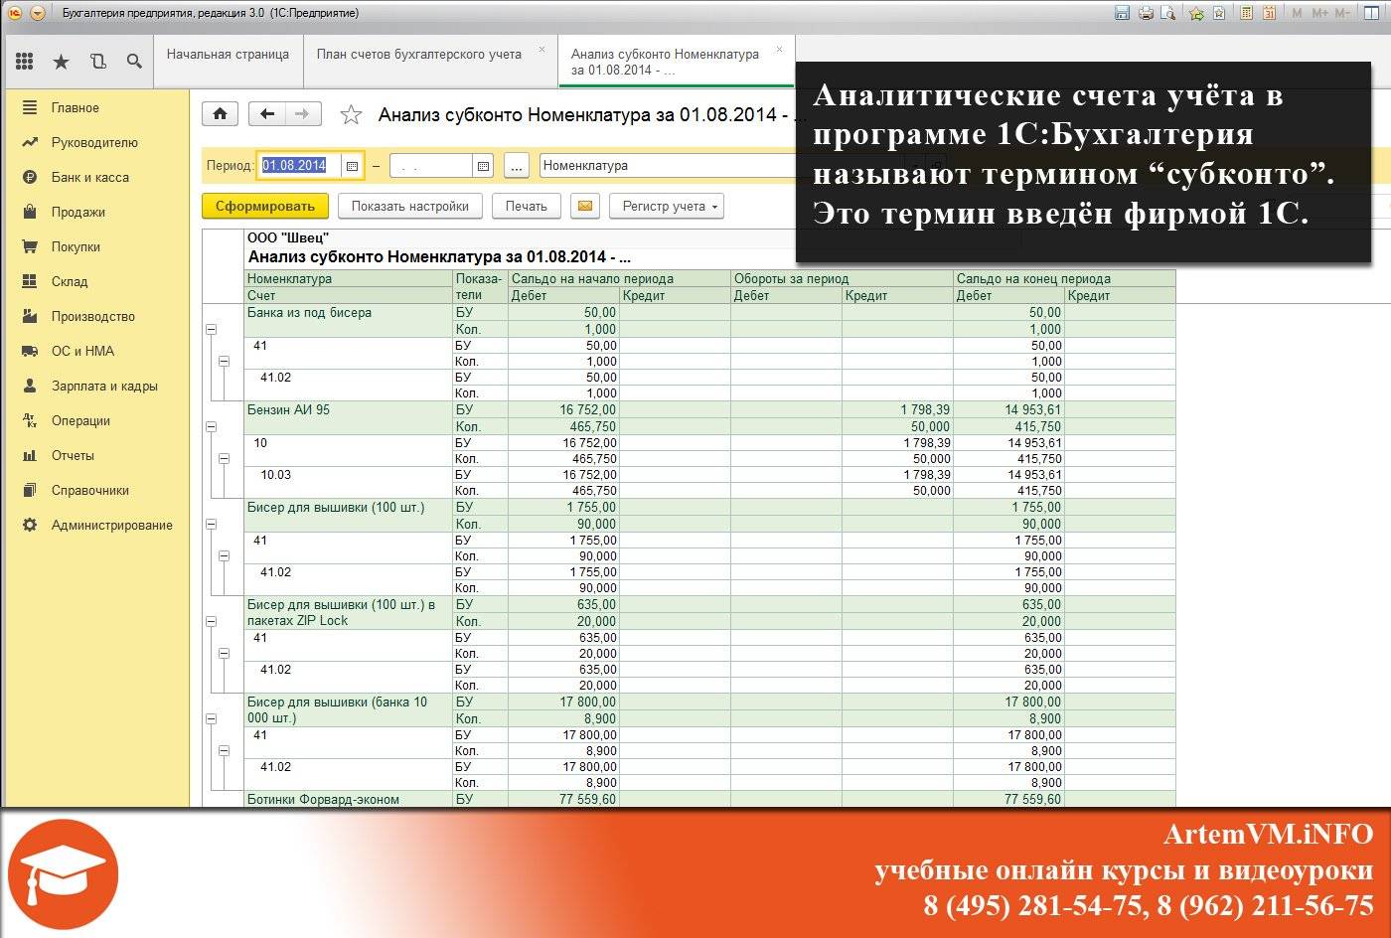
Task: Open Начальная страница tab
Action: [228, 55]
